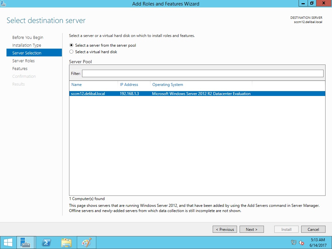Sort servers by IP Address column
This screenshot has height=249, width=332.
129,85
